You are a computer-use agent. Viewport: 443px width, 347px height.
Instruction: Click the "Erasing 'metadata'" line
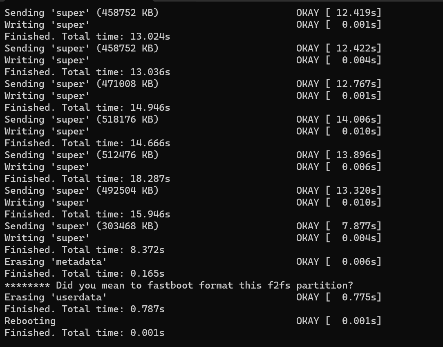56,262
